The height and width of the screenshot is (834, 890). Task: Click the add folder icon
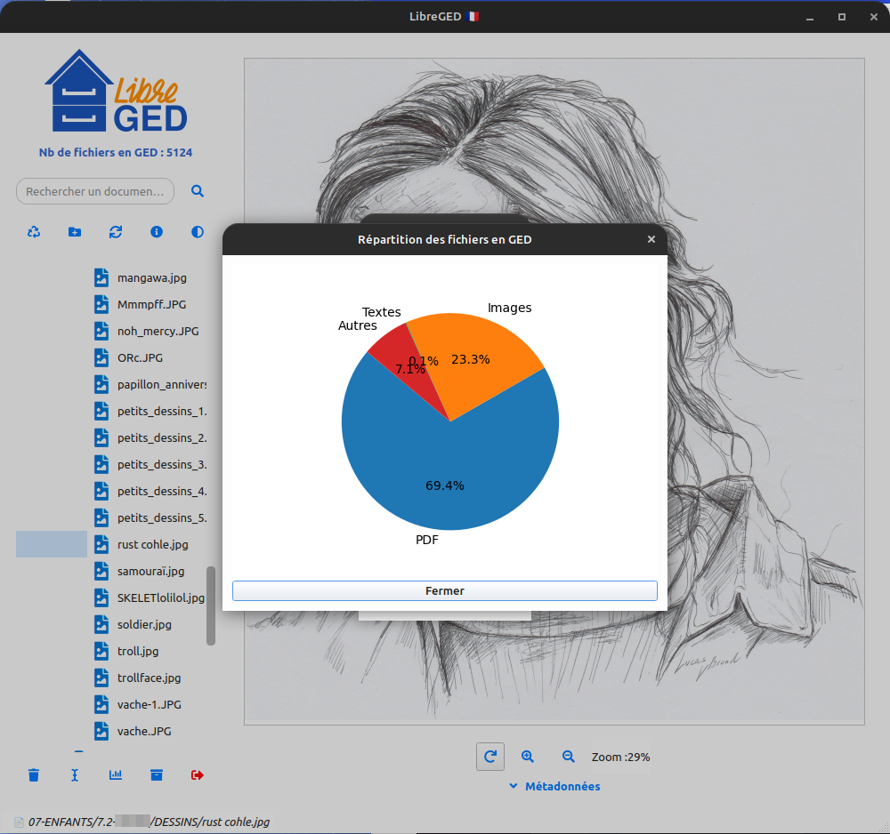75,232
